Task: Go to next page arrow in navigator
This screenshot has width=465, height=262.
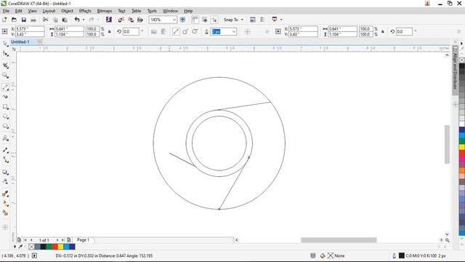Action: (57, 239)
